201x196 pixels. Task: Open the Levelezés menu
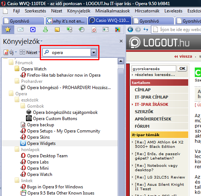point(173,11)
